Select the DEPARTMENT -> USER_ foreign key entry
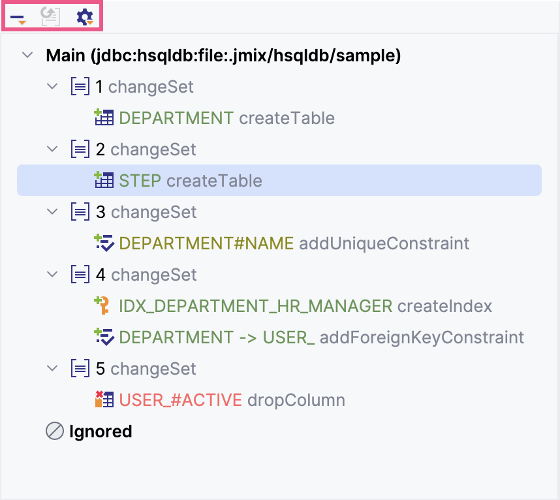 [261, 337]
